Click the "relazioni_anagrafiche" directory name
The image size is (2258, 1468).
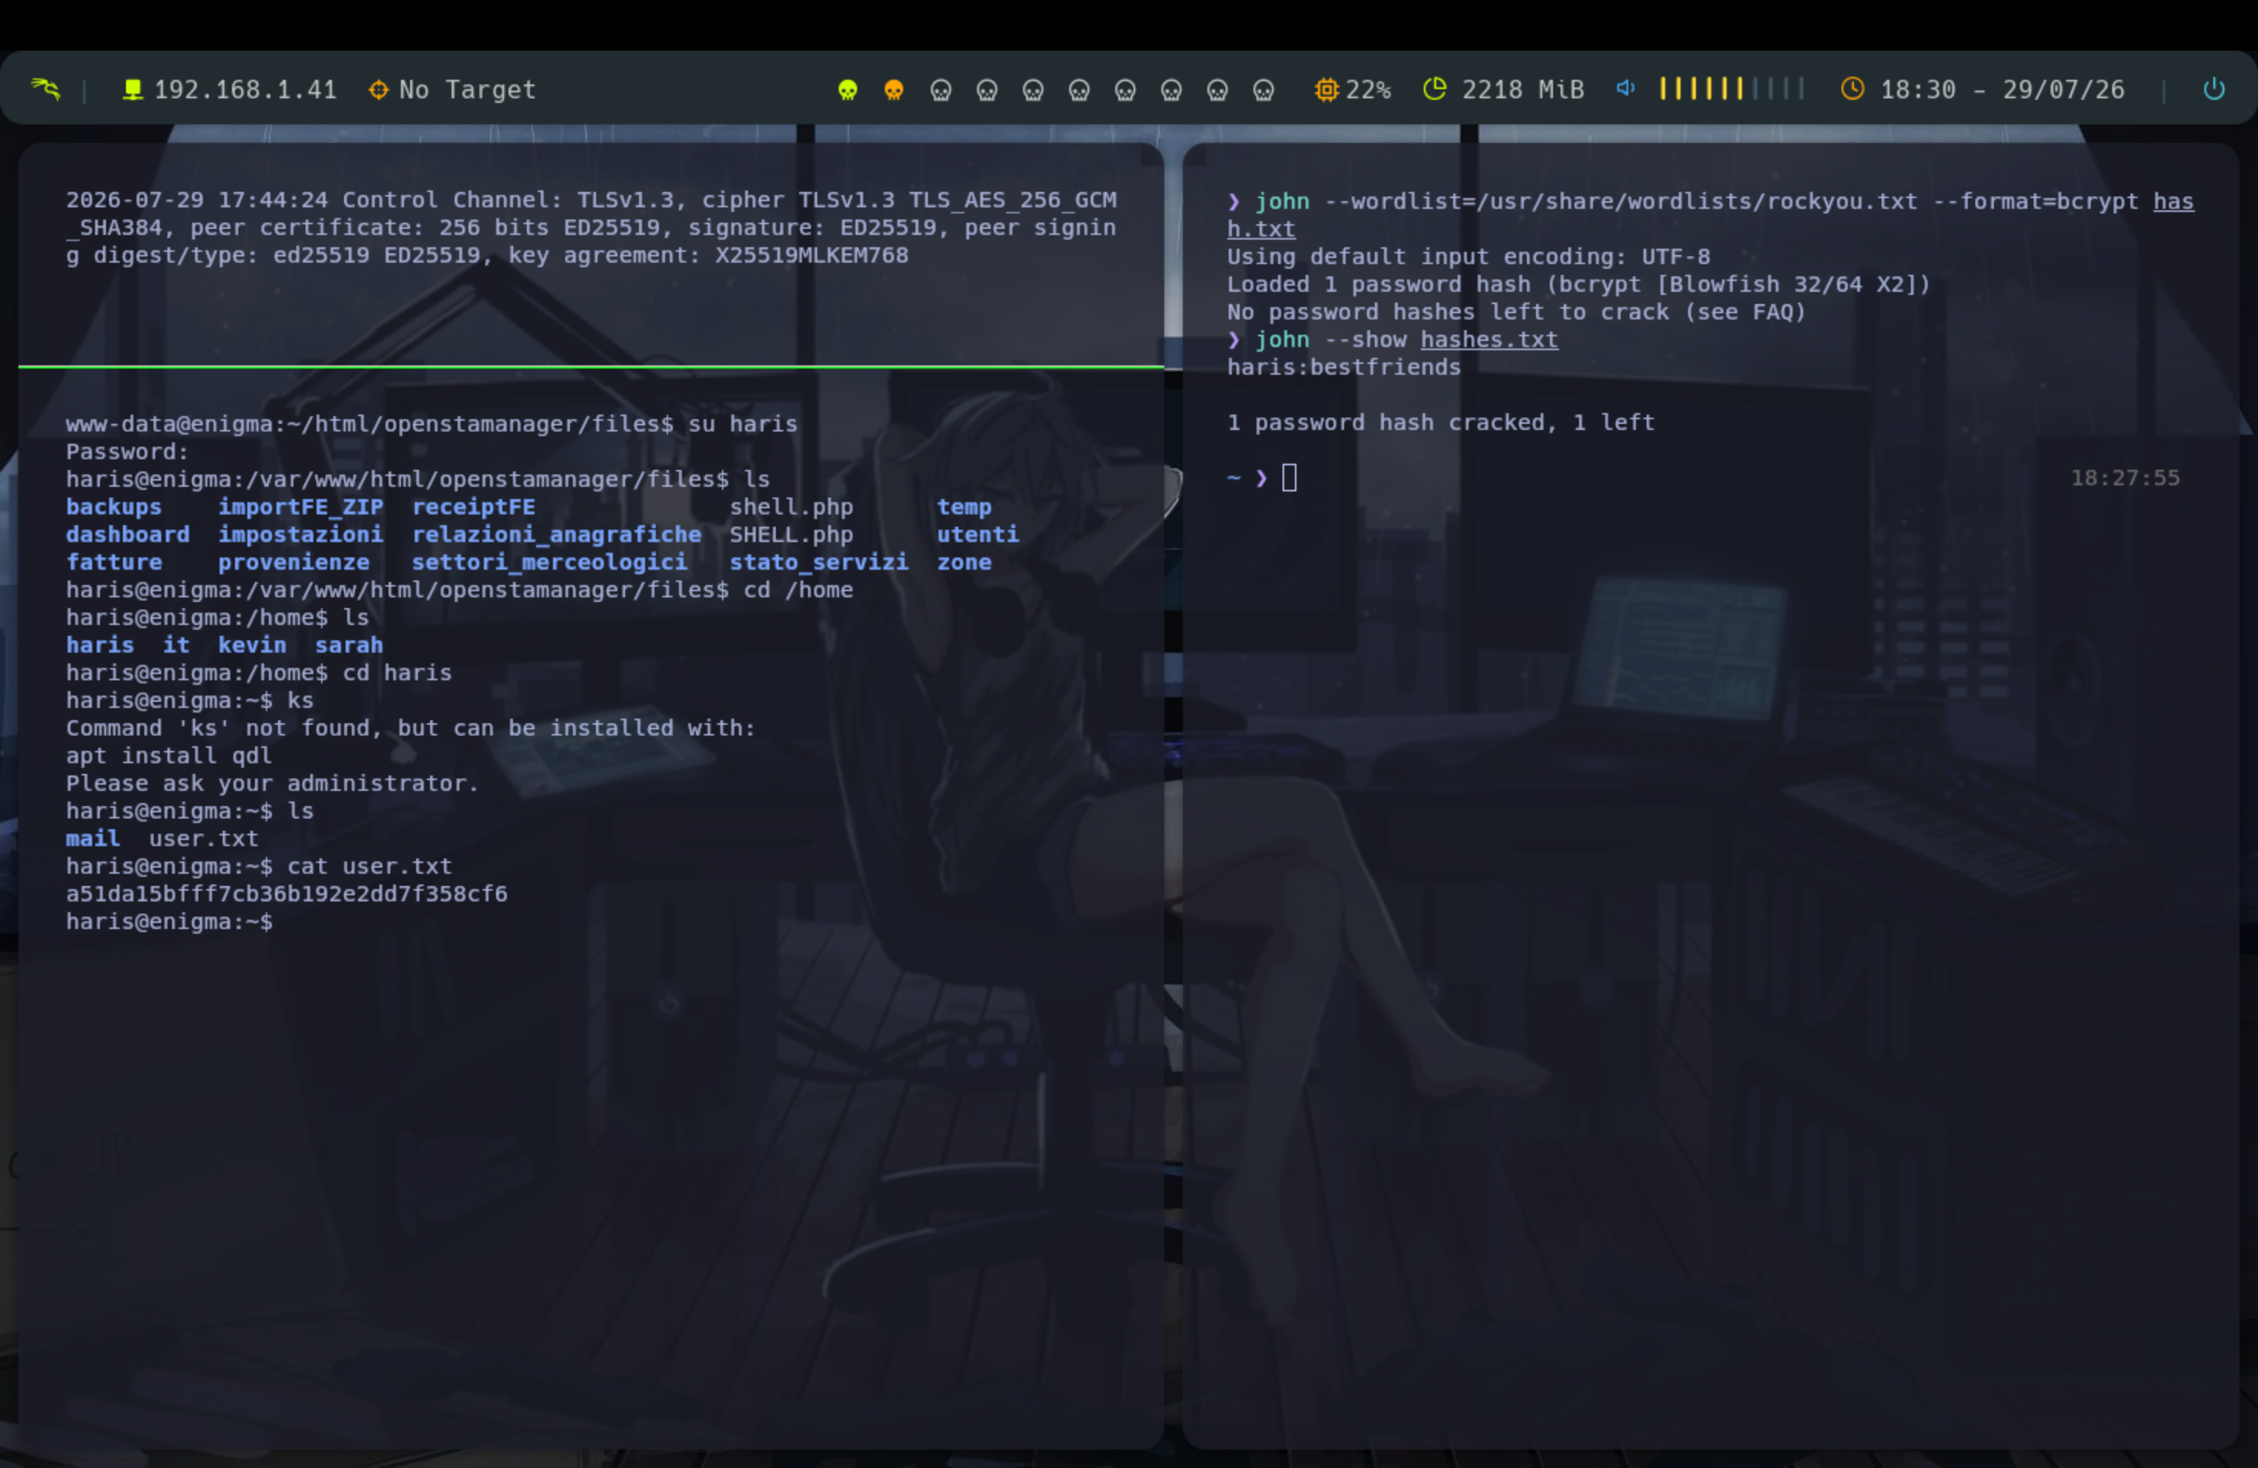click(x=557, y=535)
